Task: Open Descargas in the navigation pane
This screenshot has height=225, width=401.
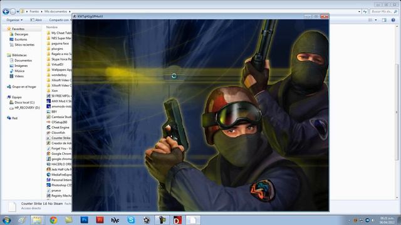Action: point(21,34)
